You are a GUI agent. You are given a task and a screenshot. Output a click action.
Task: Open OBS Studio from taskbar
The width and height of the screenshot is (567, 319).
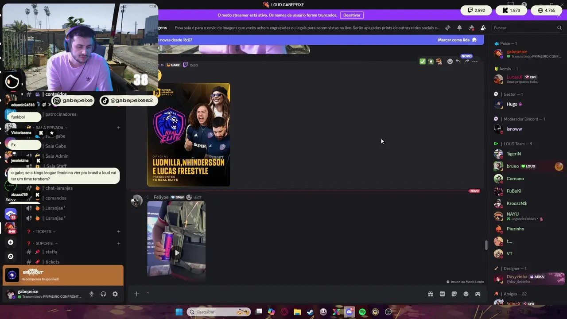388,312
